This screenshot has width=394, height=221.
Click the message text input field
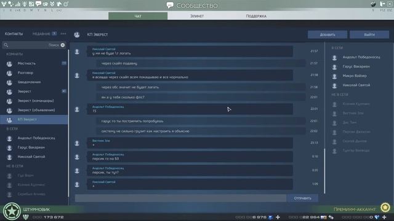[180, 198]
